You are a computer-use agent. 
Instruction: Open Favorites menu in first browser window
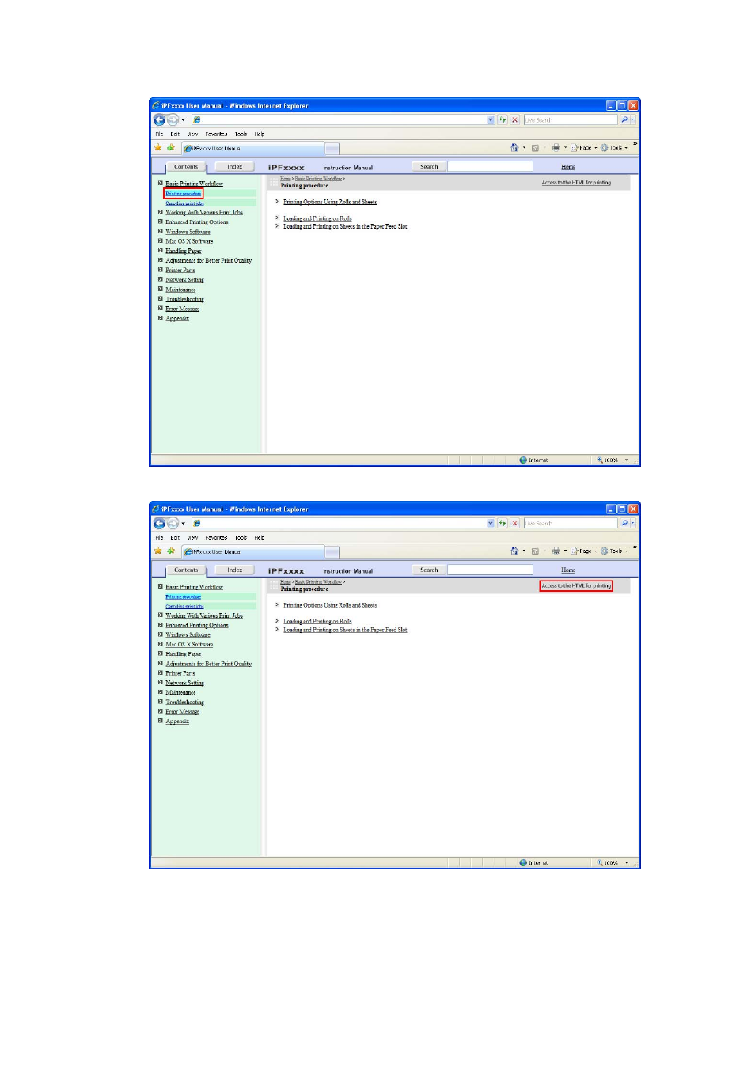tap(216, 134)
